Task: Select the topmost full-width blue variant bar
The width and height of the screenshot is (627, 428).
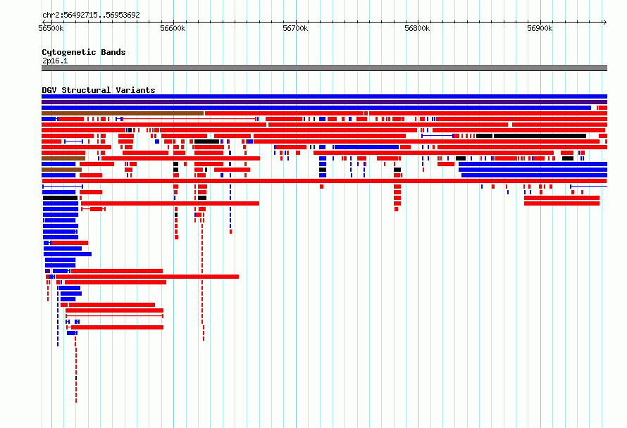Action: (x=324, y=96)
